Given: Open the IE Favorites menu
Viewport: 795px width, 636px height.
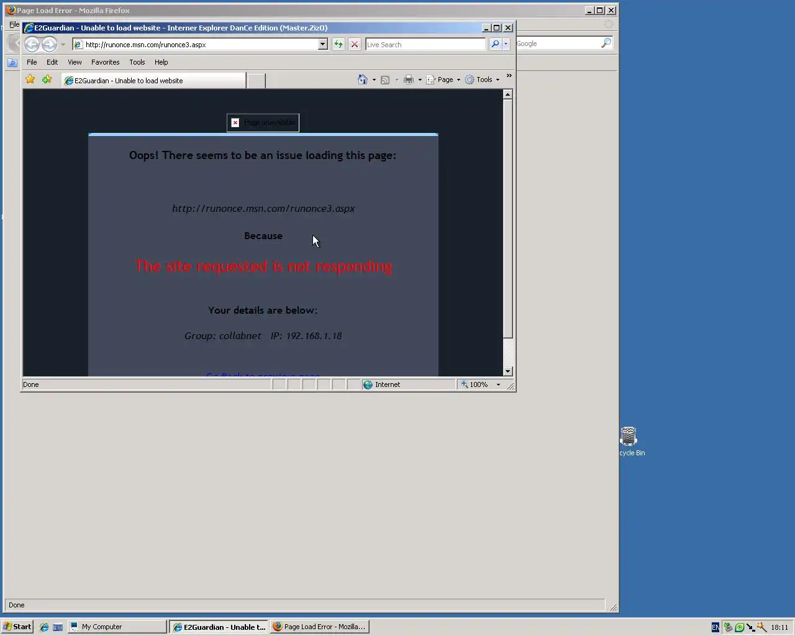Looking at the screenshot, I should 105,62.
